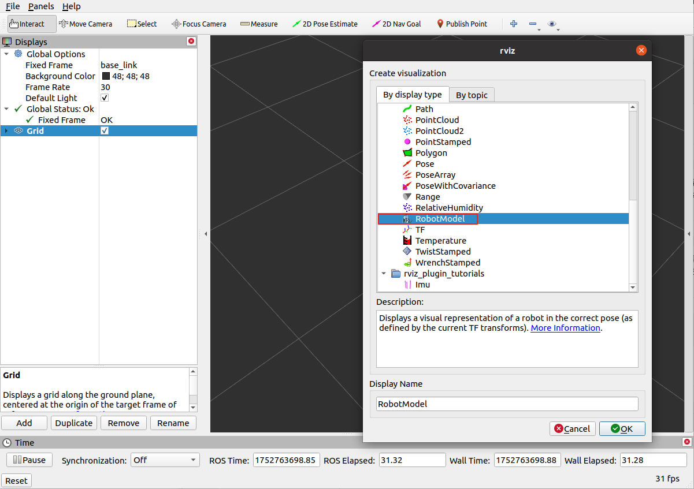Select RobotModel in display type list
The height and width of the screenshot is (489, 694).
[503, 218]
